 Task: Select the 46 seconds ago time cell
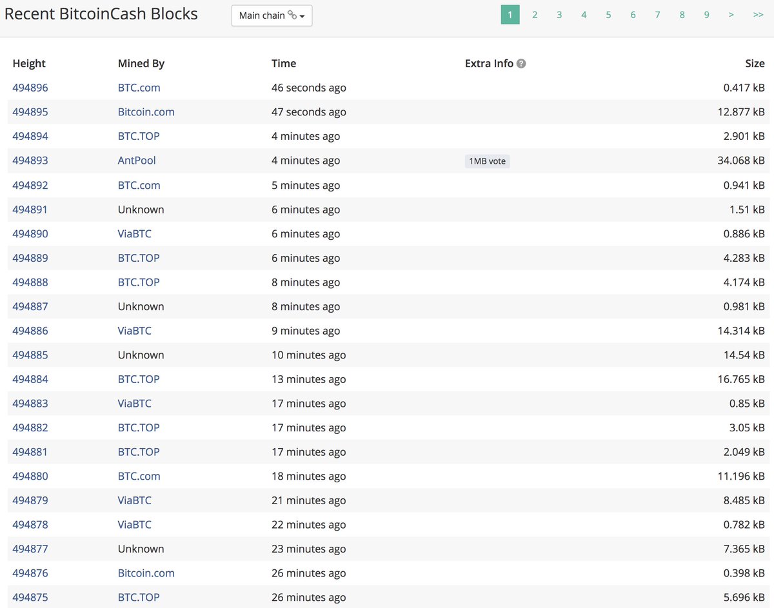click(x=309, y=88)
